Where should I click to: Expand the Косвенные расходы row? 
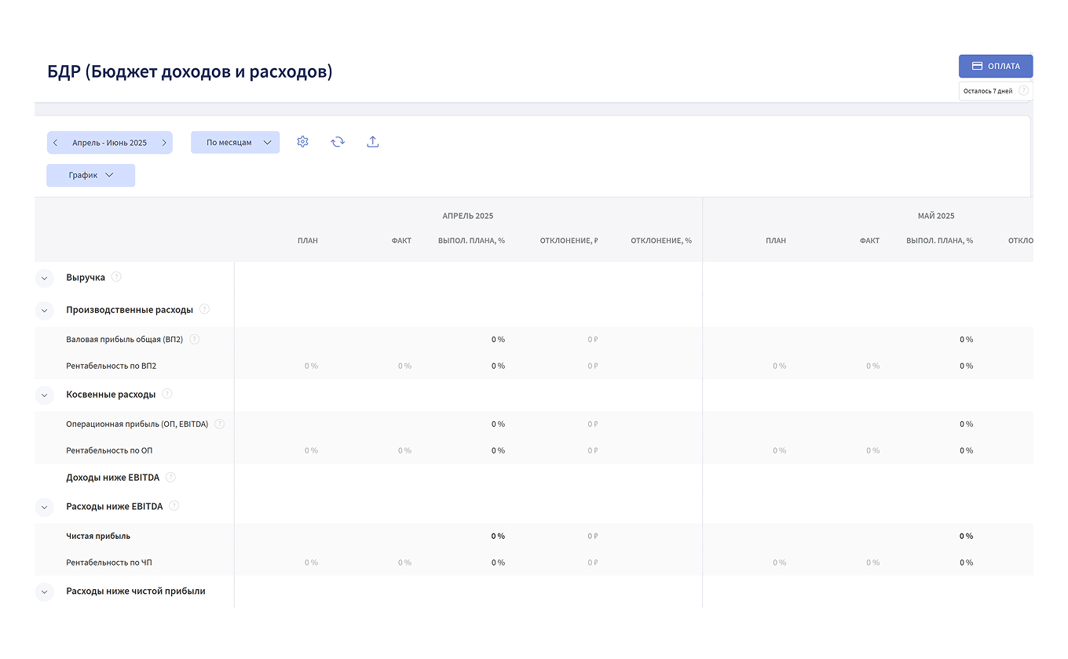pyautogui.click(x=44, y=395)
